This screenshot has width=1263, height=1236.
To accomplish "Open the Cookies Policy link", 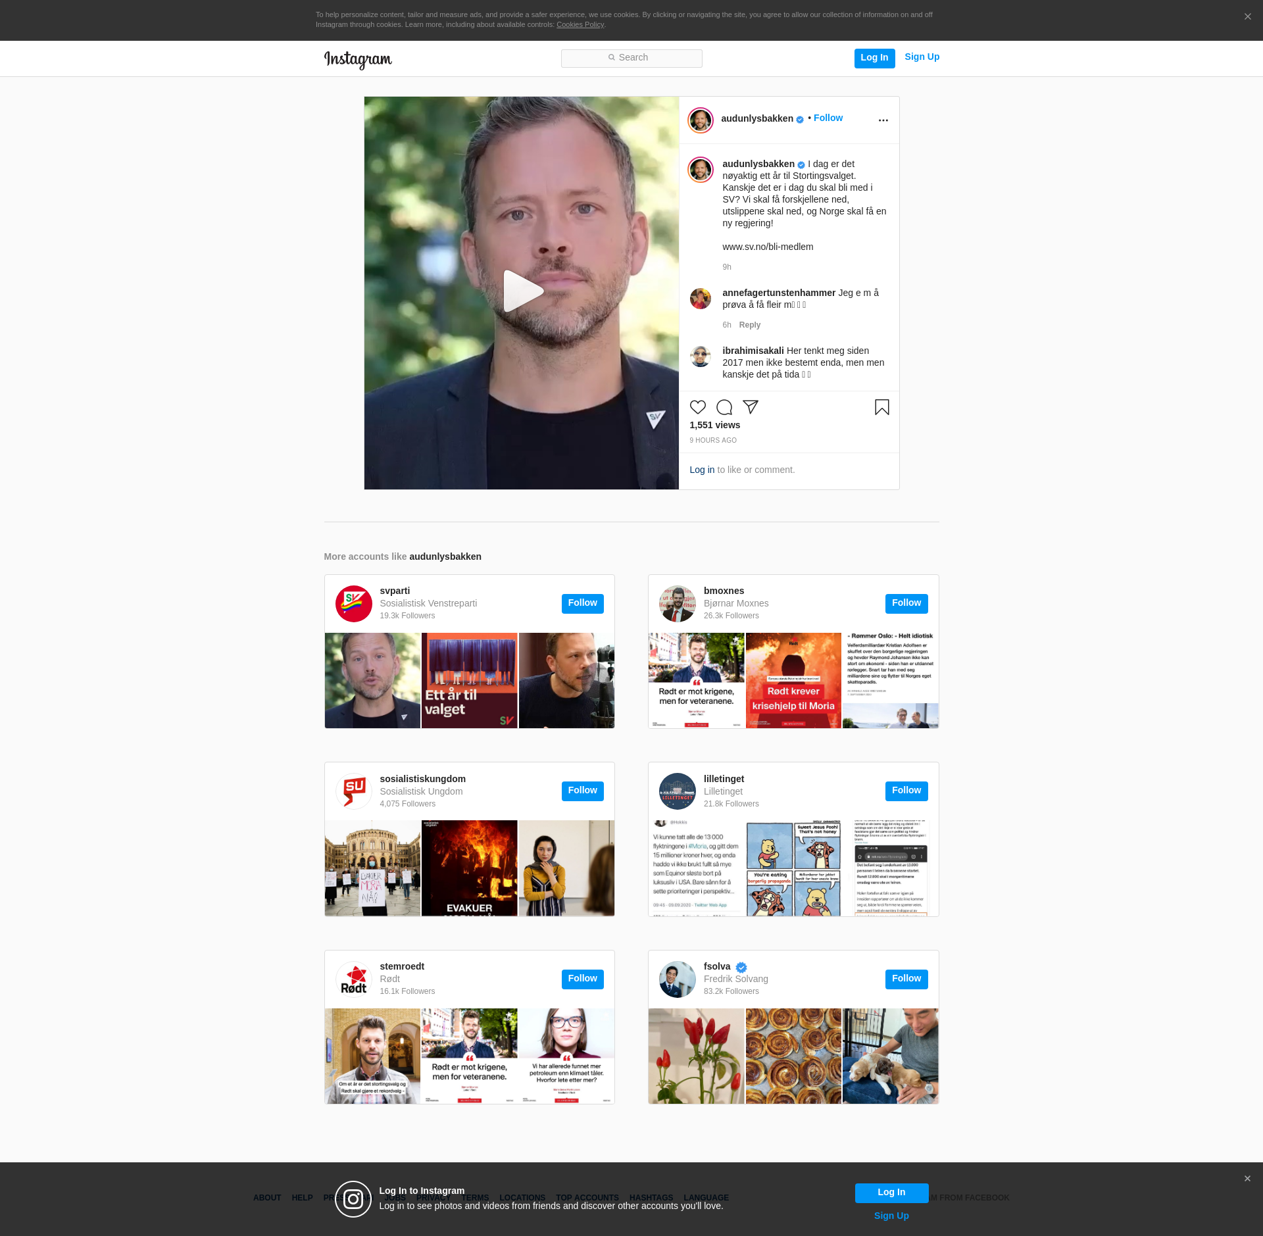I will (580, 25).
